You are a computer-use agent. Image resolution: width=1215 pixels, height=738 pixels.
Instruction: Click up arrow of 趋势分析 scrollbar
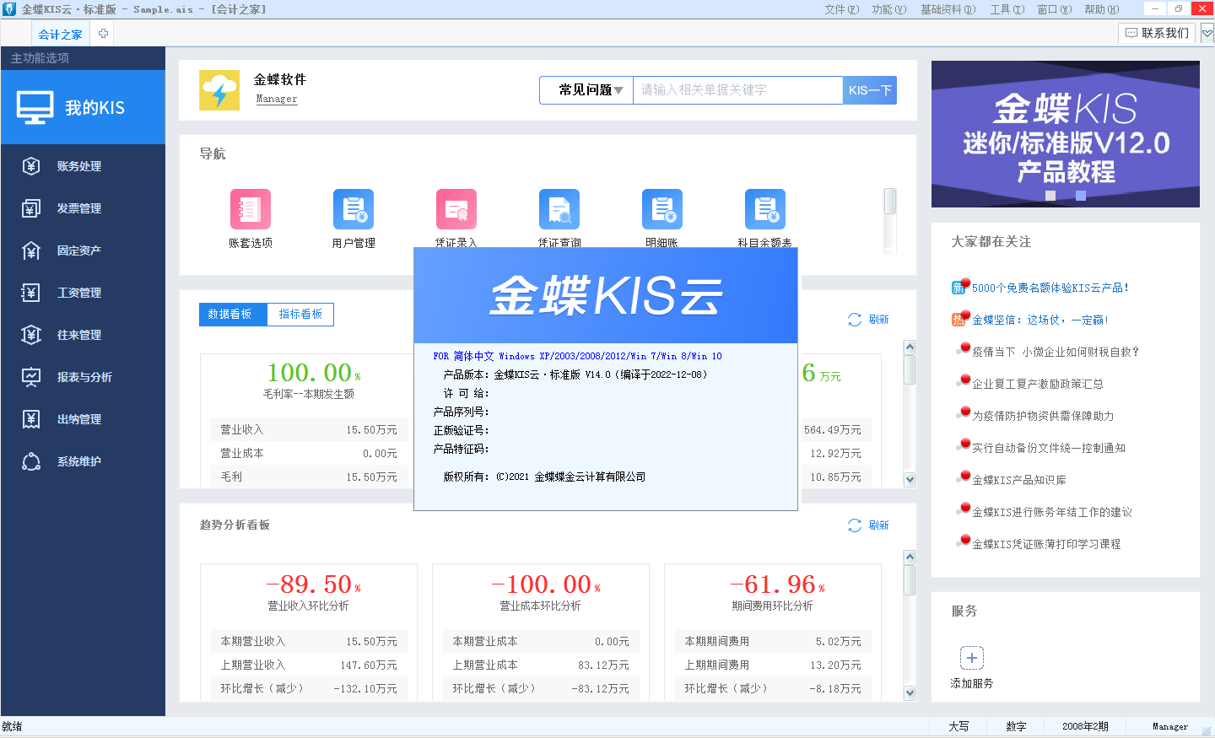click(x=910, y=557)
